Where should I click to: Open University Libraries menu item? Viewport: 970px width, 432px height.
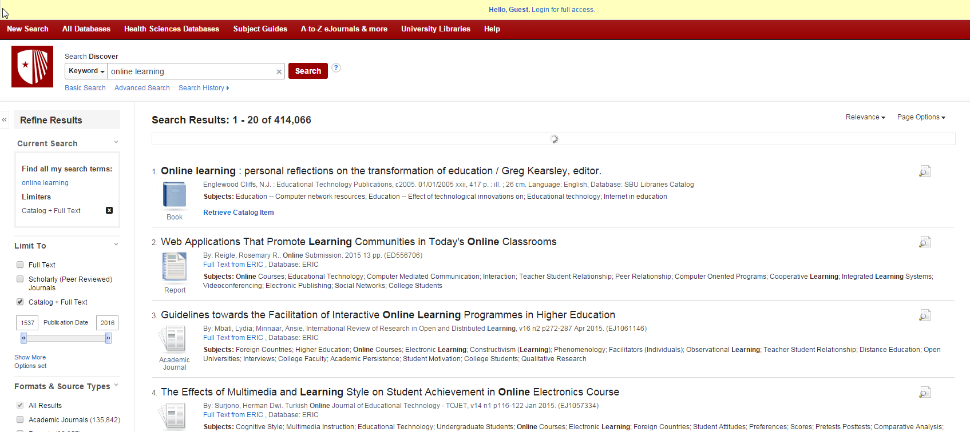coord(435,29)
